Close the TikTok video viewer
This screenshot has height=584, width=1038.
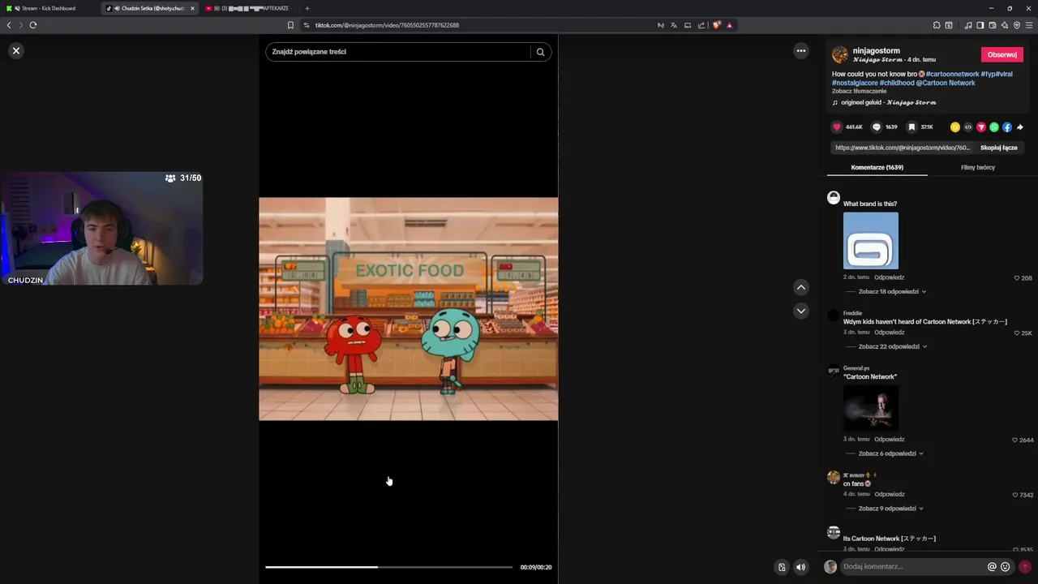pyautogui.click(x=15, y=50)
